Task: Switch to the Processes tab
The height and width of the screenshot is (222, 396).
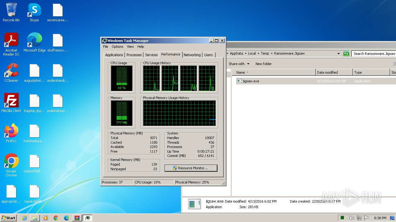Action: pyautogui.click(x=134, y=55)
